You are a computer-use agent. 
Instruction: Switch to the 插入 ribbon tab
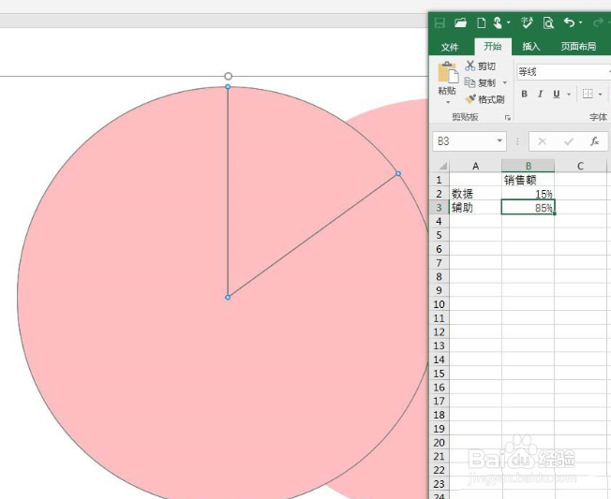click(x=531, y=47)
